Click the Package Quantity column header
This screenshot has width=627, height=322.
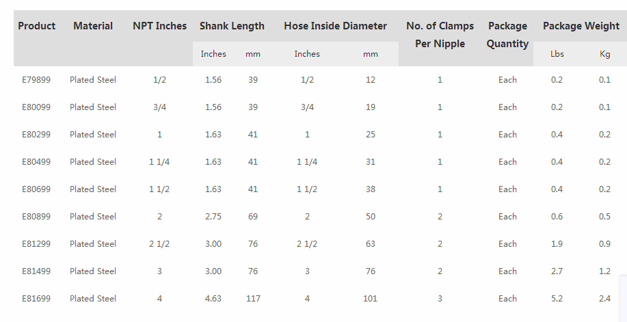click(x=507, y=35)
